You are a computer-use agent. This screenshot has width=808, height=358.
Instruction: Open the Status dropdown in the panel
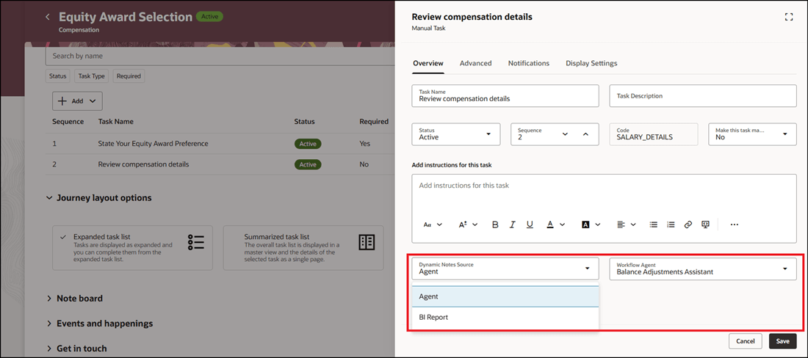456,134
